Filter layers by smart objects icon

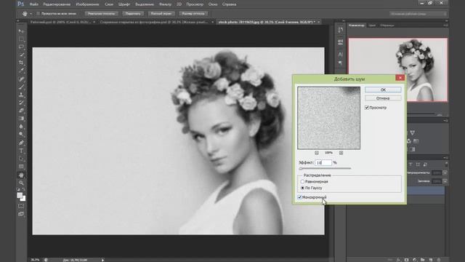[425, 164]
